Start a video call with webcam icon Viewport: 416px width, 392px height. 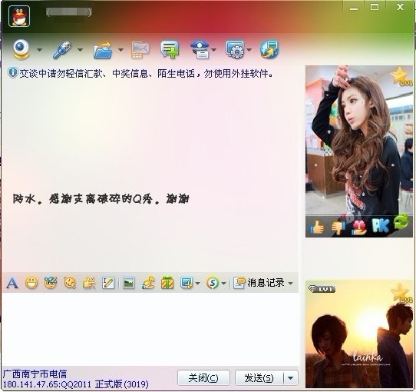tap(21, 49)
